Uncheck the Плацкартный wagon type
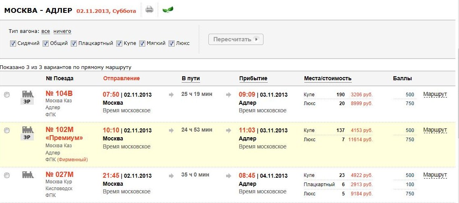The image size is (459, 203). tap(74, 43)
